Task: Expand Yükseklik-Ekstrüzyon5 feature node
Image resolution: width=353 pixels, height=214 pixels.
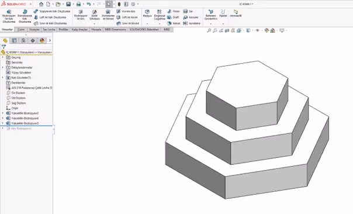Action: click(x=3, y=123)
